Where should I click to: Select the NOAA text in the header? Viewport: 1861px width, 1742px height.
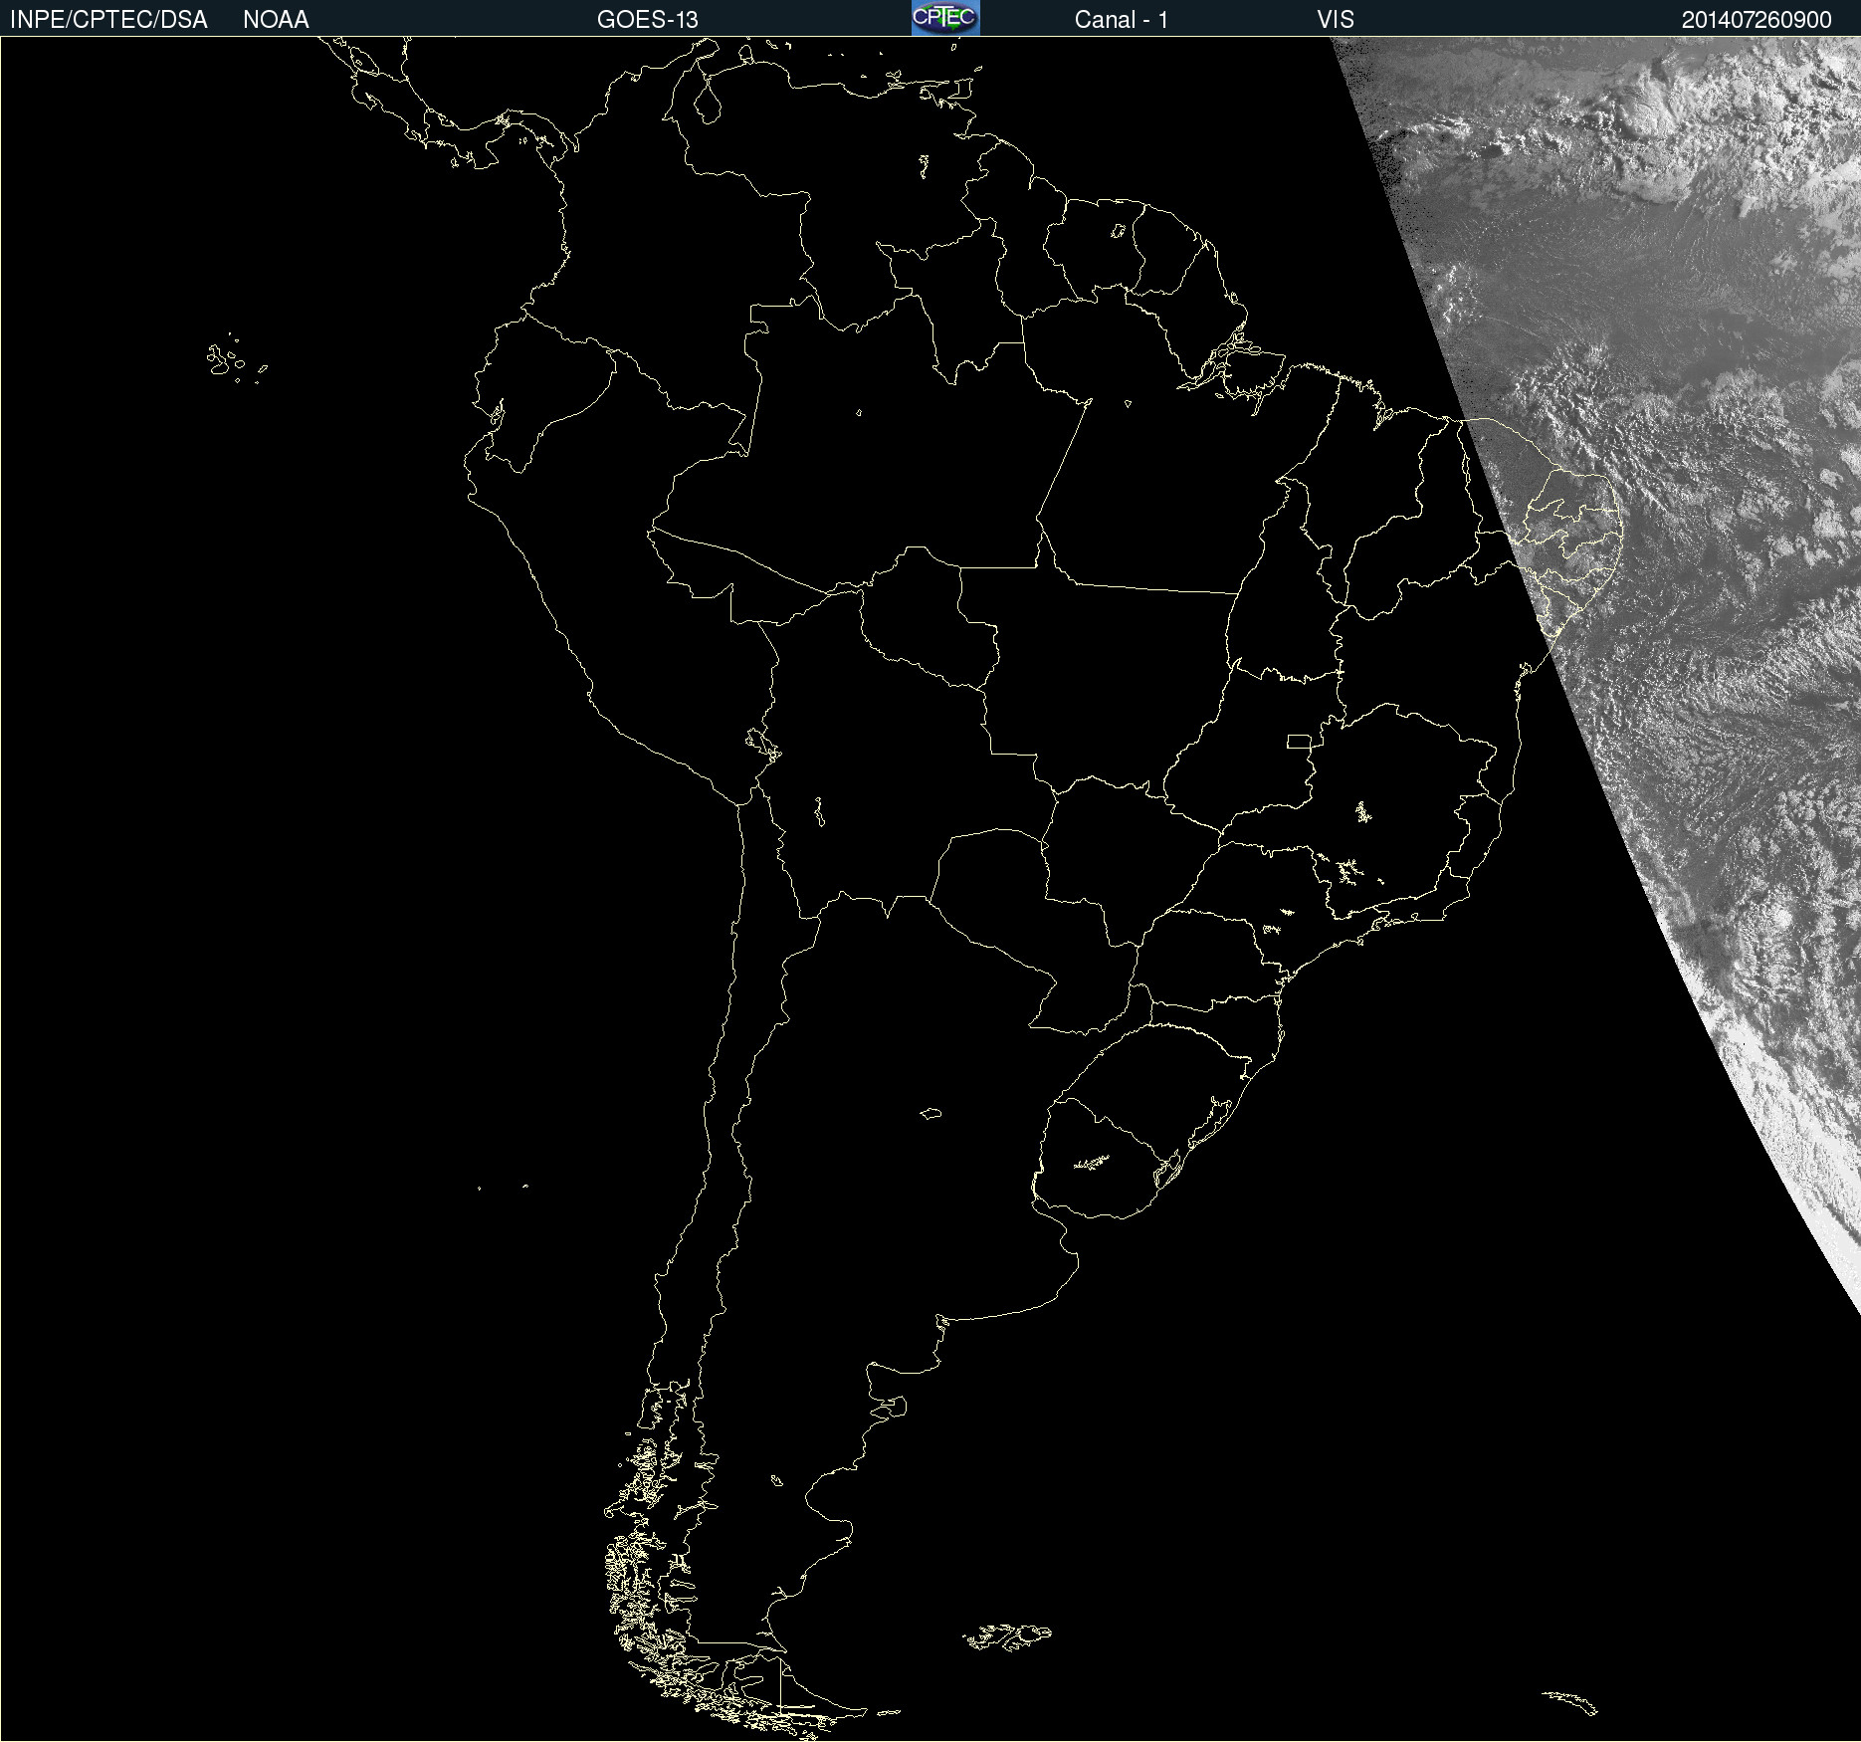point(276,19)
